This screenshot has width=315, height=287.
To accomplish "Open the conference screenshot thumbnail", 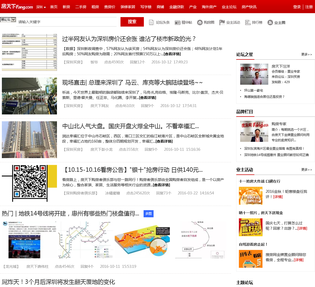I will (29, 240).
